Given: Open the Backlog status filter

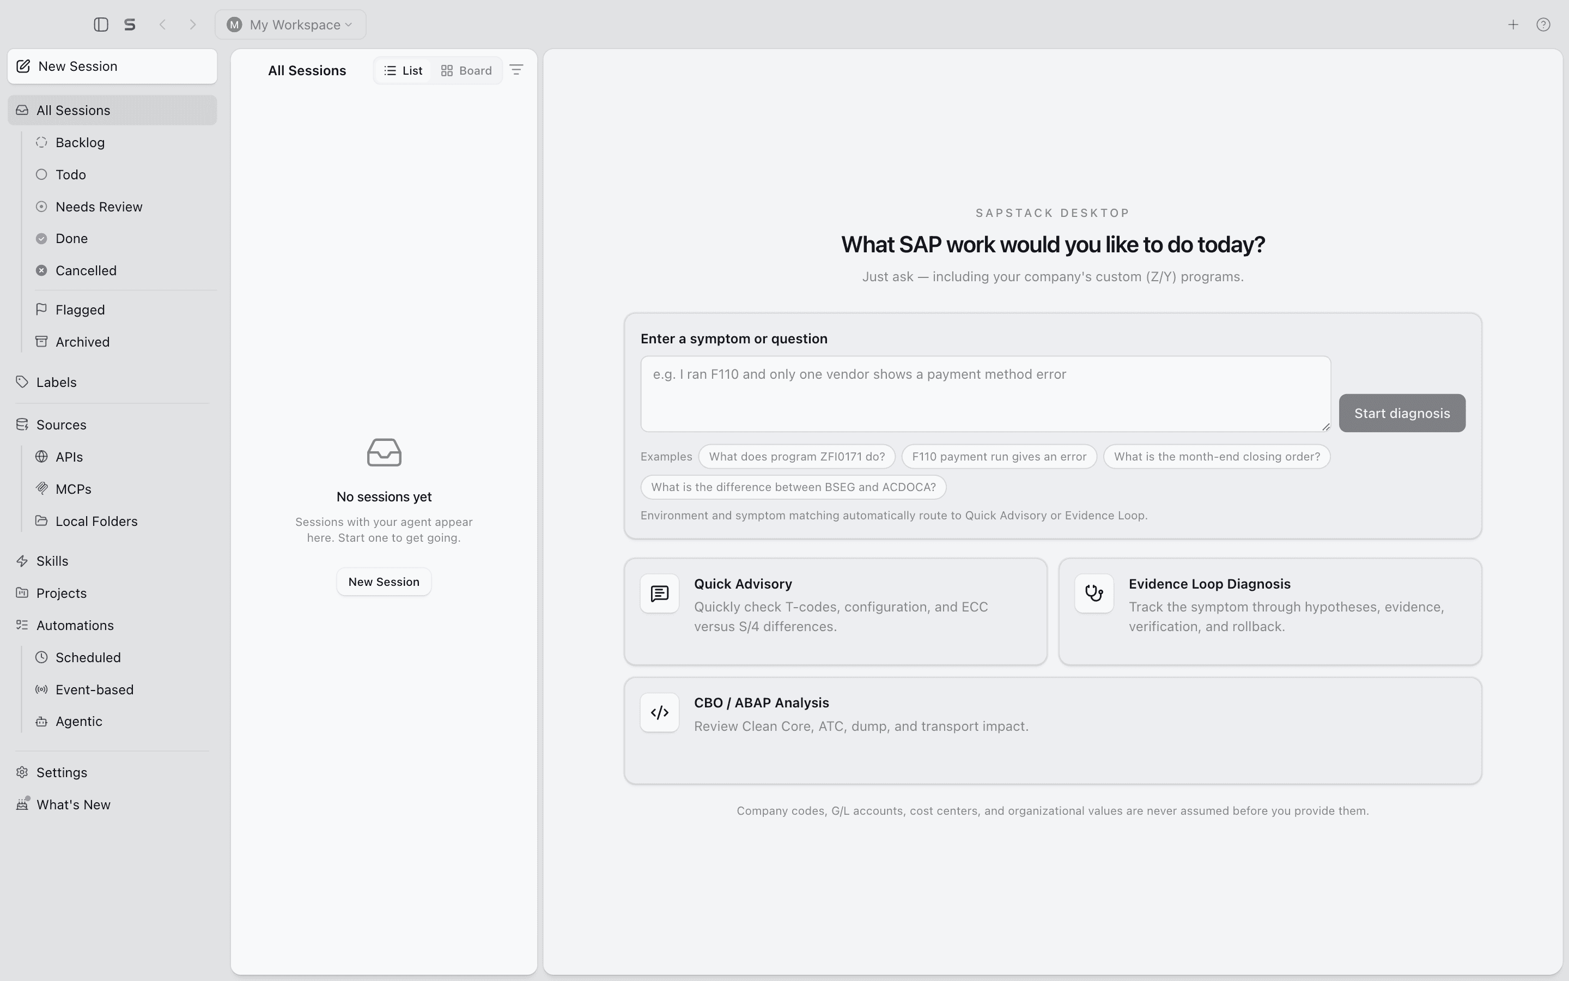Looking at the screenshot, I should coord(122,142).
